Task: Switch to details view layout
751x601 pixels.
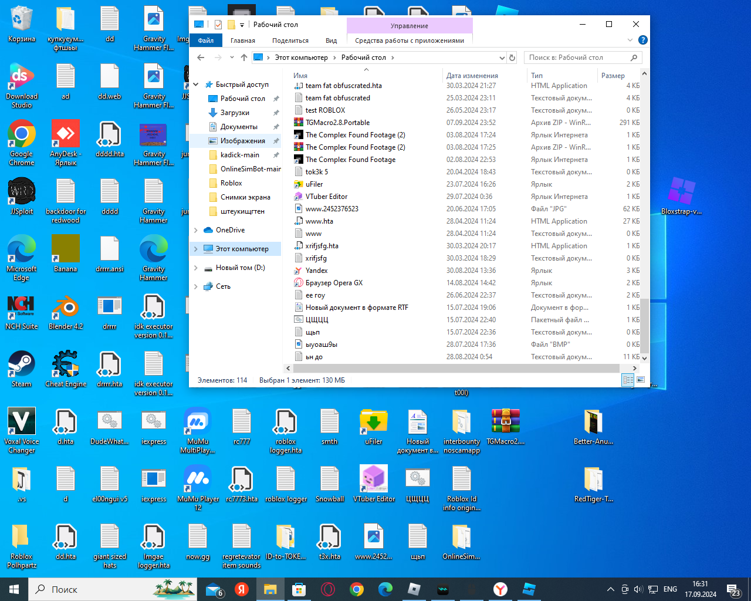Action: coord(628,380)
